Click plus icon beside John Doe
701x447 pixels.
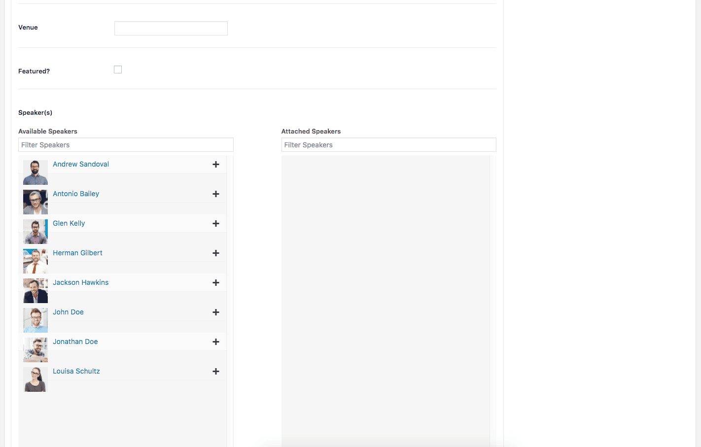coord(215,312)
